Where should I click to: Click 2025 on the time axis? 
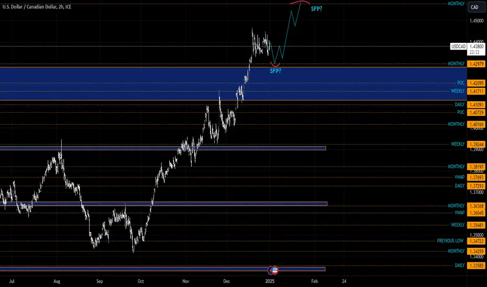[x=270, y=281]
